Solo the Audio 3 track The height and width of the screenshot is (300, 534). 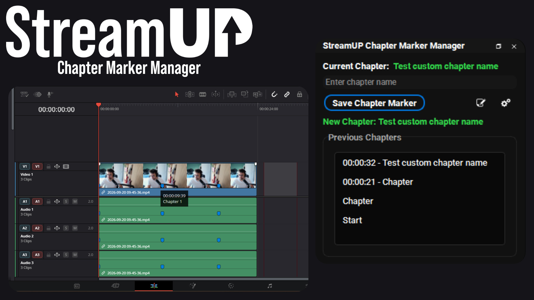[x=66, y=255]
